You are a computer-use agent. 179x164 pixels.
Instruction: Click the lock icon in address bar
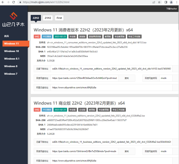20,2
